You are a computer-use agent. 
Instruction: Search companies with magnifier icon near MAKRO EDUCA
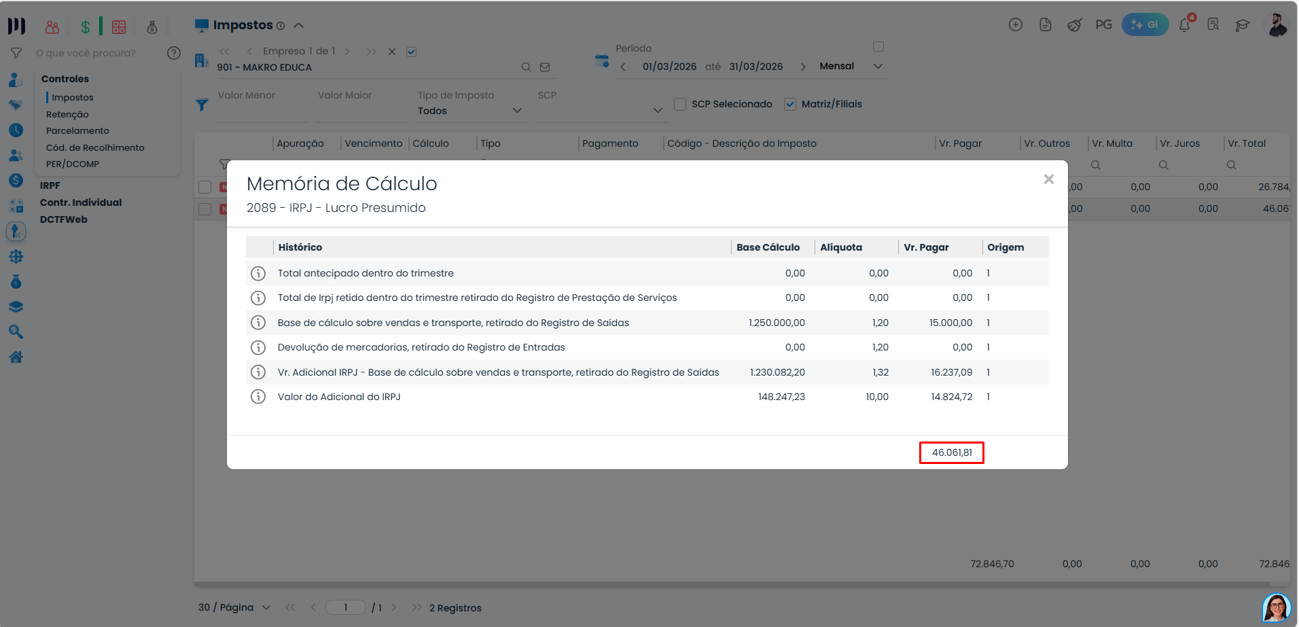coord(526,67)
